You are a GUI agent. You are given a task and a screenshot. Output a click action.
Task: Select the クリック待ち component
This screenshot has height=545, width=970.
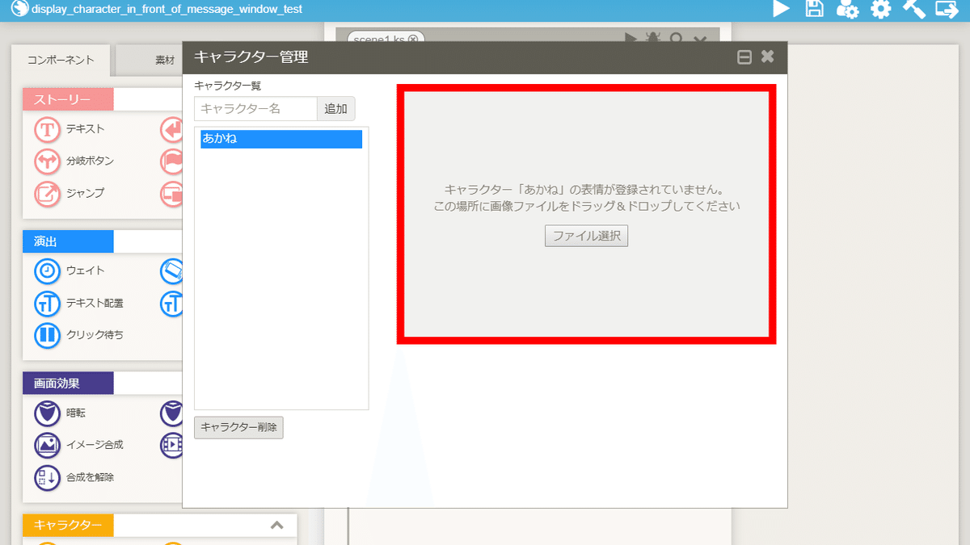(x=79, y=334)
